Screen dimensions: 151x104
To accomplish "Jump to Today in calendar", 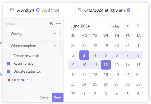I will (x=115, y=26).
